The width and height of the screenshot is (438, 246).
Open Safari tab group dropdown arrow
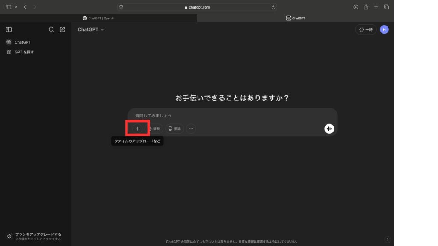coord(16,7)
